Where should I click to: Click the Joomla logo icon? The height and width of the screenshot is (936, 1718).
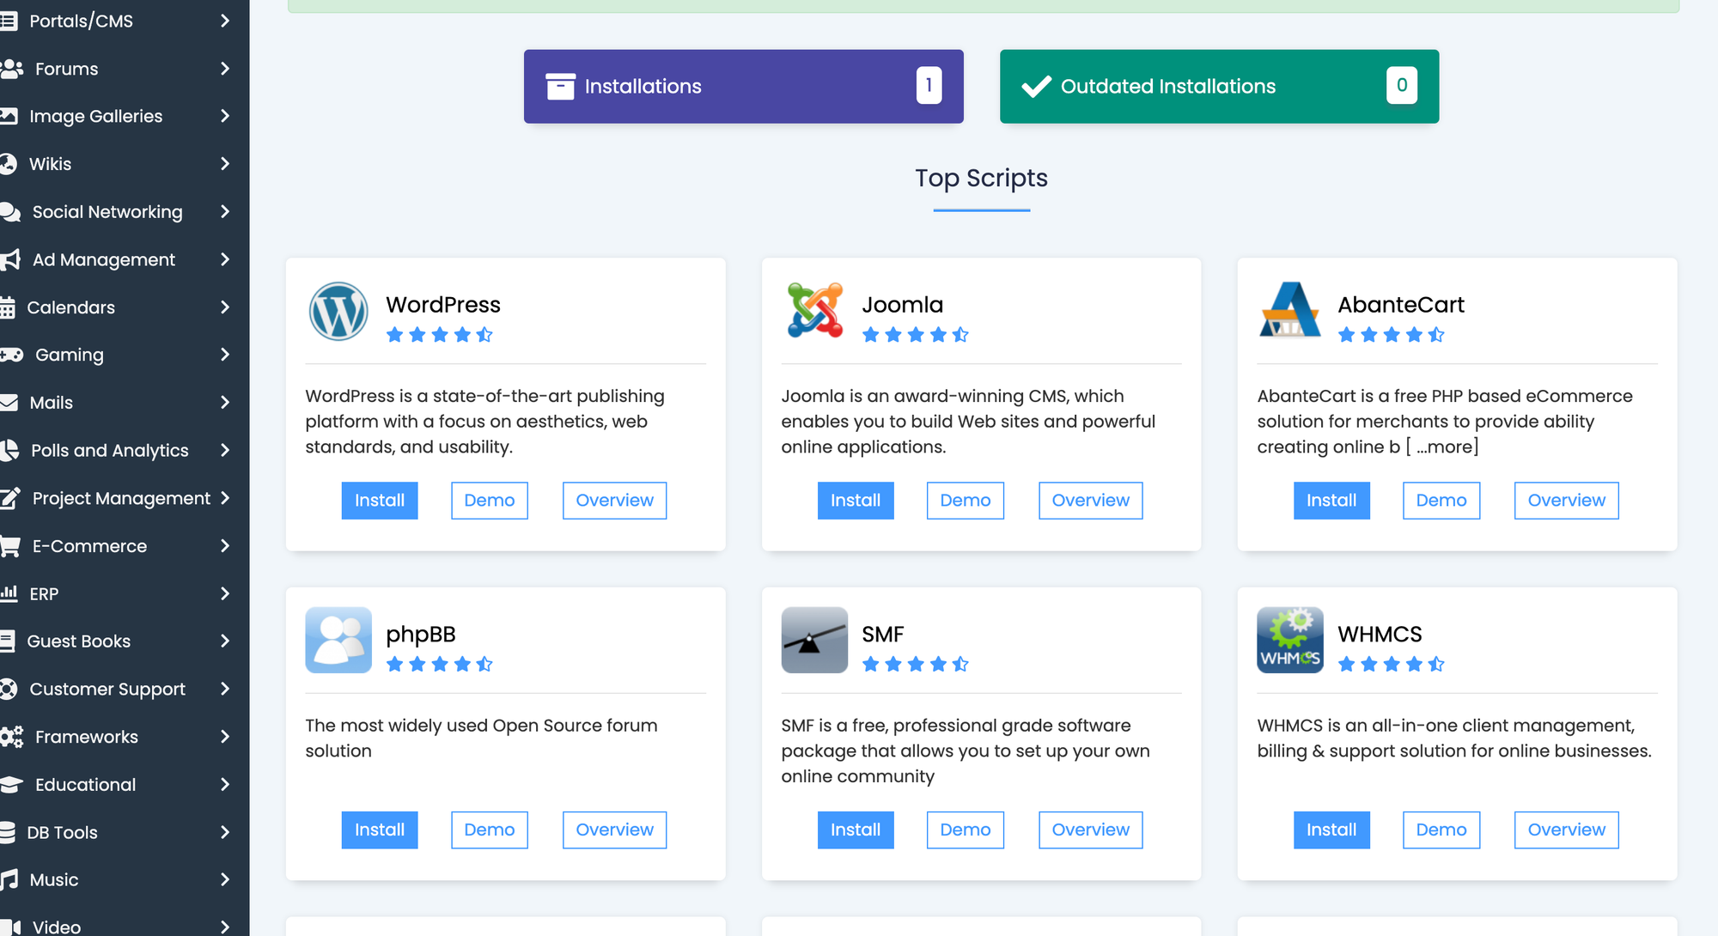814,311
